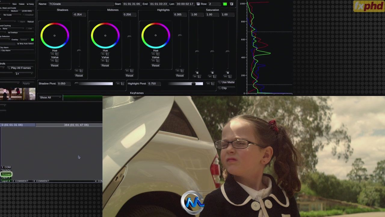The height and width of the screenshot is (217, 385).
Task: Click the Shadows Value keyframe key icon
Action: tap(52, 61)
